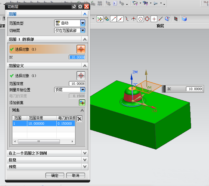Image resolution: width=209 pixels, height=186 pixels.
Task: Click the range definition select-object crosshair
Action: pos(81,75)
